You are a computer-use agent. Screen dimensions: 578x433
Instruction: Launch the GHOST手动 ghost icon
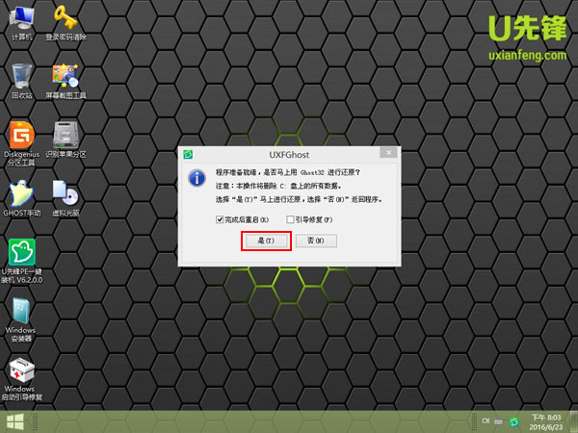[x=22, y=198]
